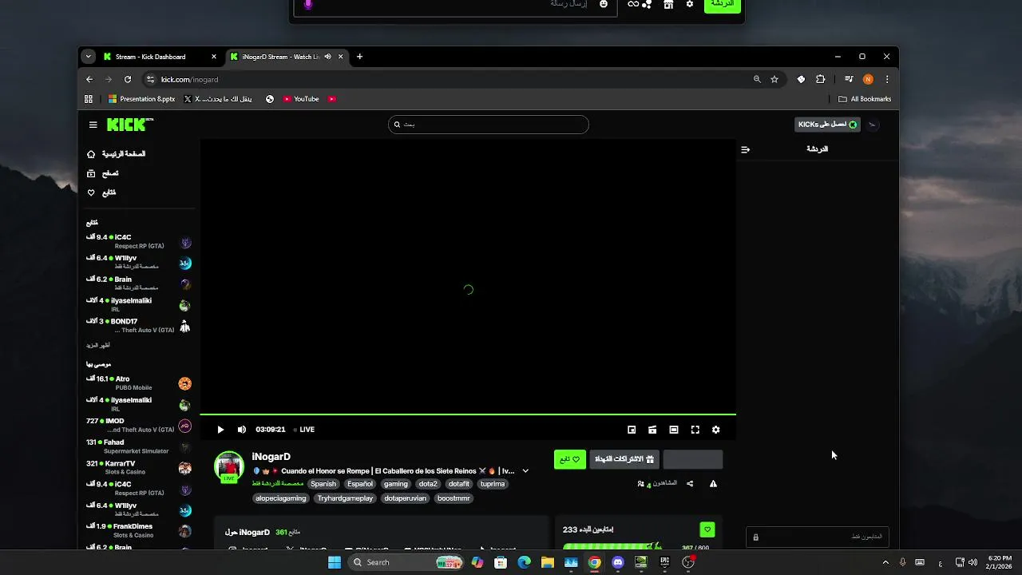Screen dimensions: 1022x575
Task: Share the iNogarD stream
Action: point(690,483)
